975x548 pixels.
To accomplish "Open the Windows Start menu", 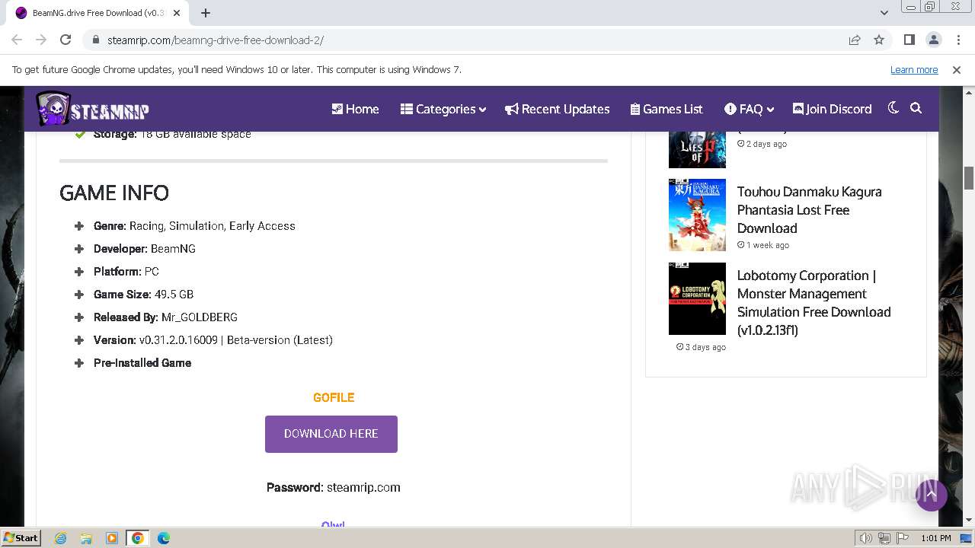I will pyautogui.click(x=21, y=537).
